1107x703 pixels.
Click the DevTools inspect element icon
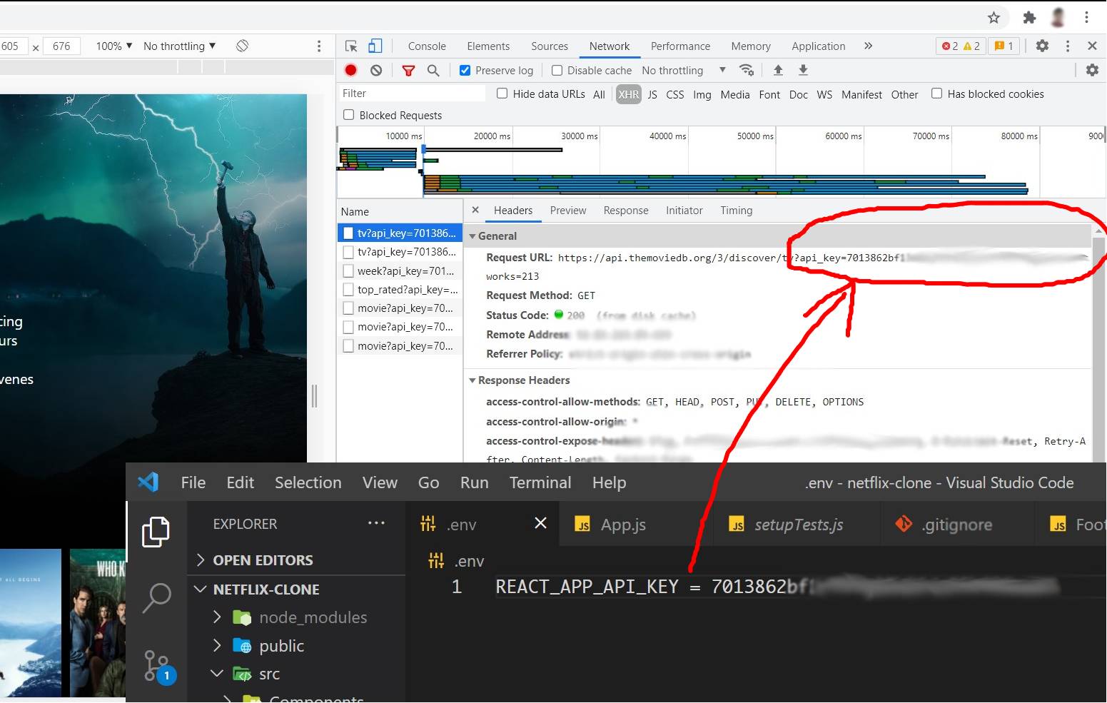point(351,46)
